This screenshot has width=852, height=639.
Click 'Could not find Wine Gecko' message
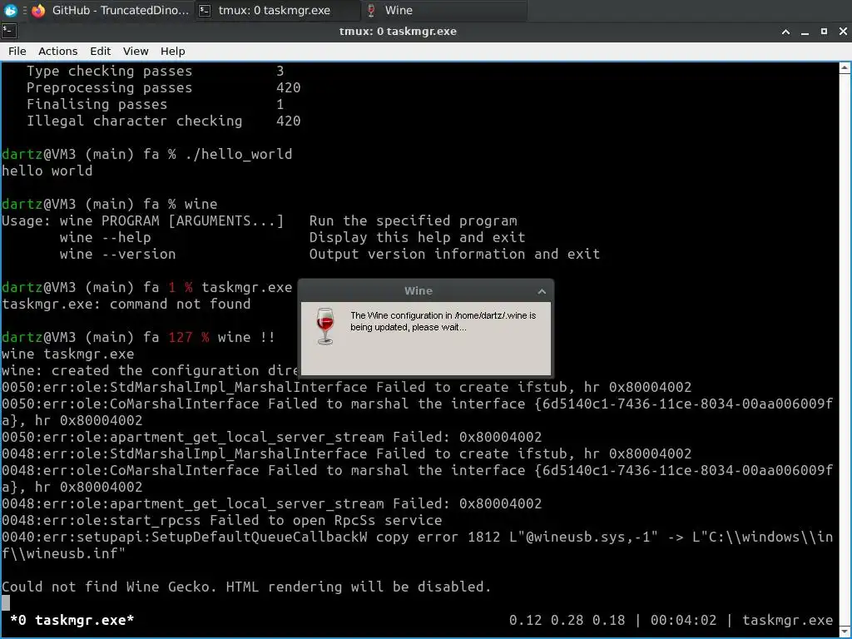click(246, 587)
